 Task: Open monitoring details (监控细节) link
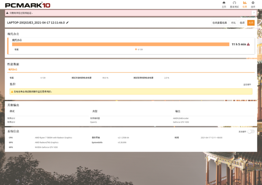click(x=247, y=85)
